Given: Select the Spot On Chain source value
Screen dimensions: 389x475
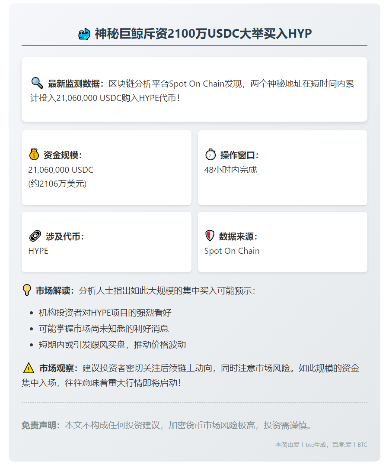Looking at the screenshot, I should 232,251.
